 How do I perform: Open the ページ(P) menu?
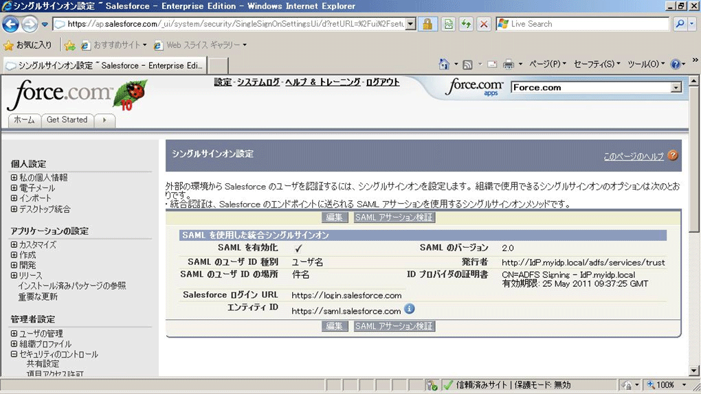pyautogui.click(x=548, y=65)
